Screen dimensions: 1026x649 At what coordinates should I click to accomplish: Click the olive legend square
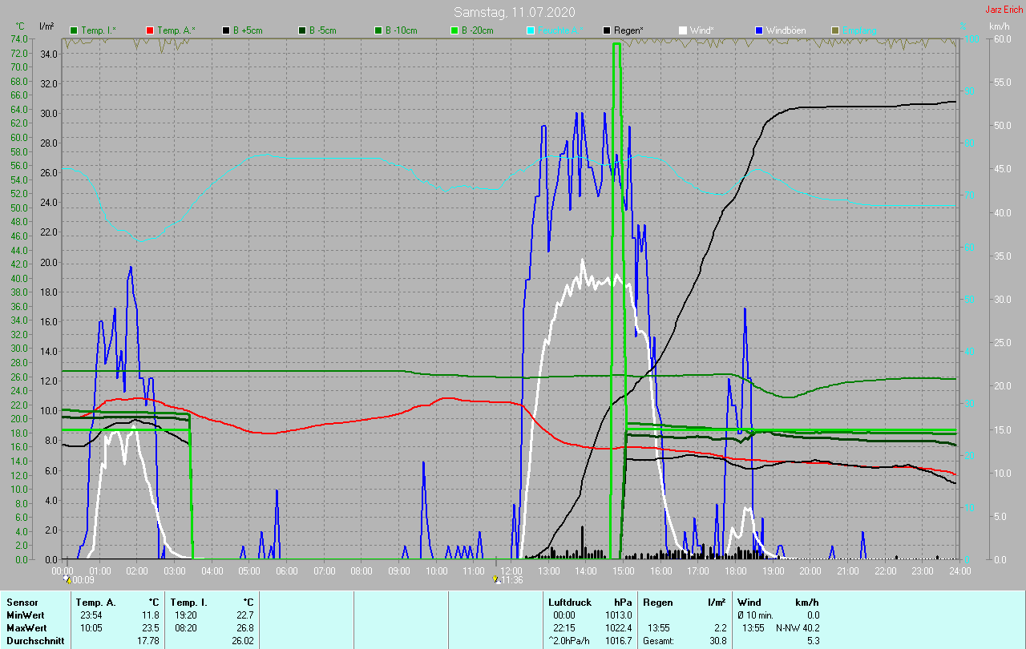tap(834, 30)
